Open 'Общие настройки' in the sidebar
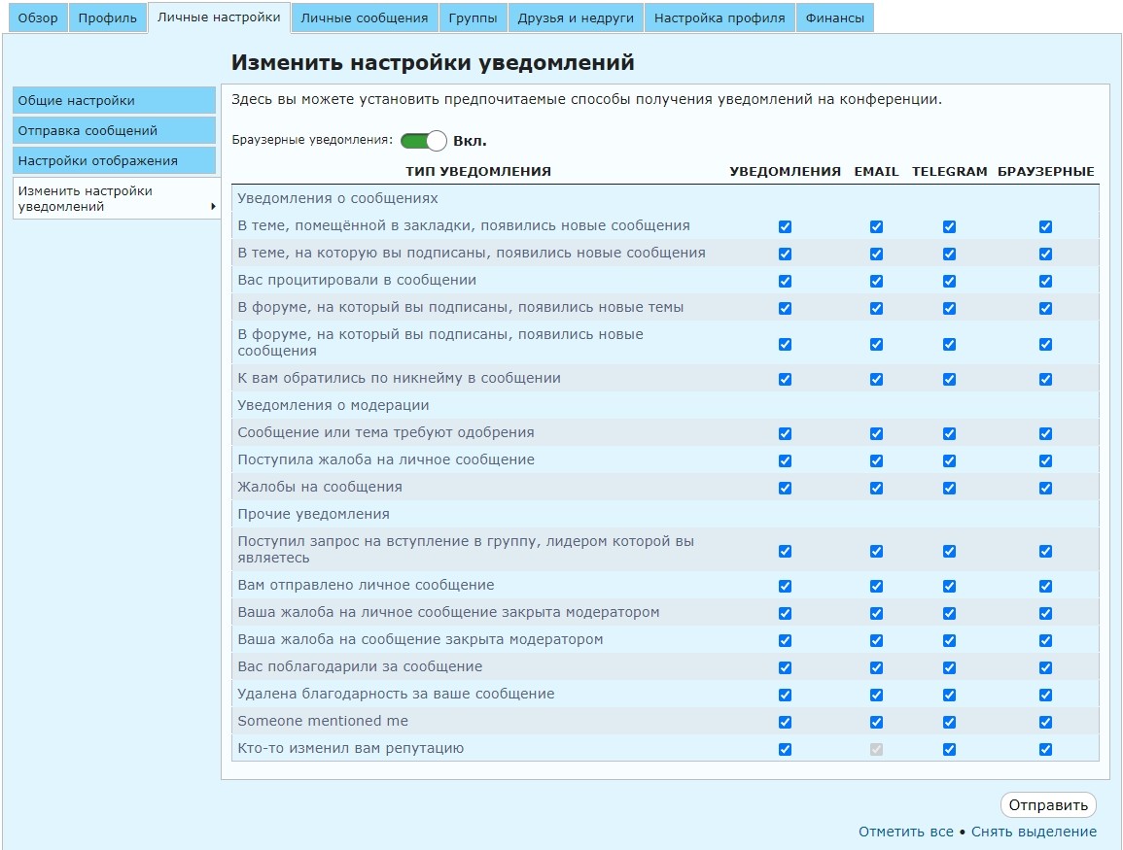 (x=114, y=101)
